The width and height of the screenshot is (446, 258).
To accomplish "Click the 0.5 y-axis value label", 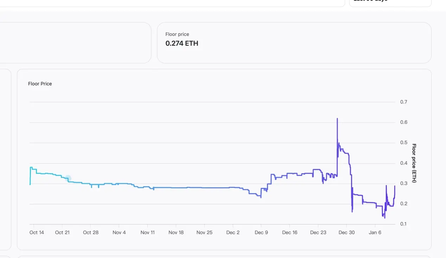I will click(x=403, y=143).
